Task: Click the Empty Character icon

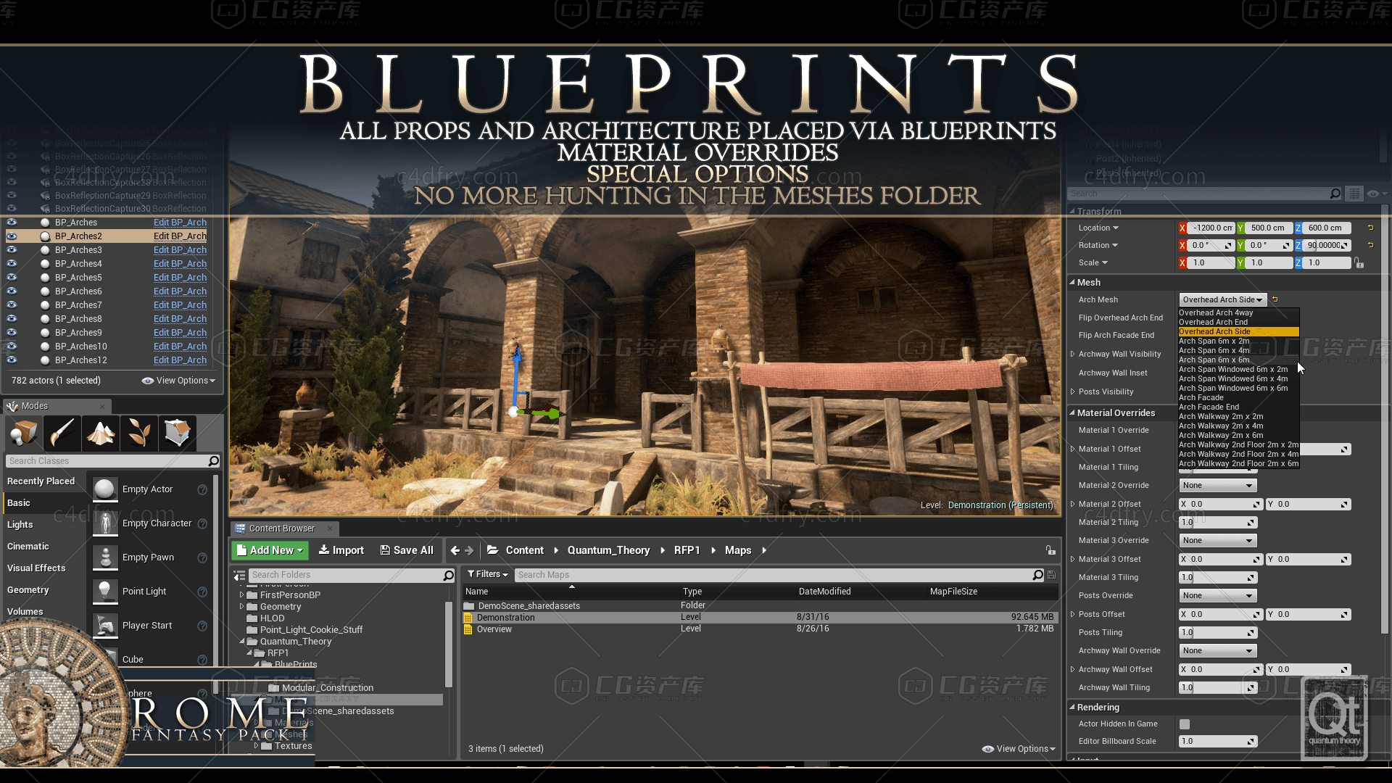Action: [105, 523]
